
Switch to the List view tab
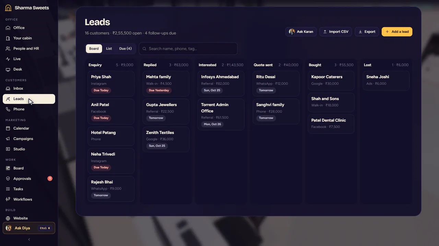(109, 49)
